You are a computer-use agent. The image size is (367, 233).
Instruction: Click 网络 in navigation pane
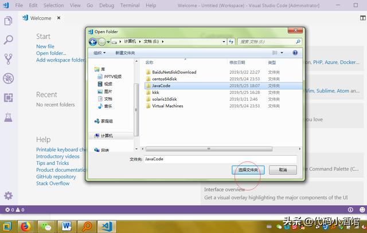tap(101, 150)
